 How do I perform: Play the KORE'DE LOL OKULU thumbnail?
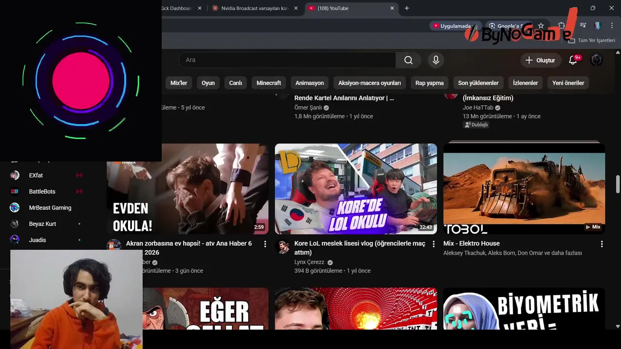pos(356,189)
